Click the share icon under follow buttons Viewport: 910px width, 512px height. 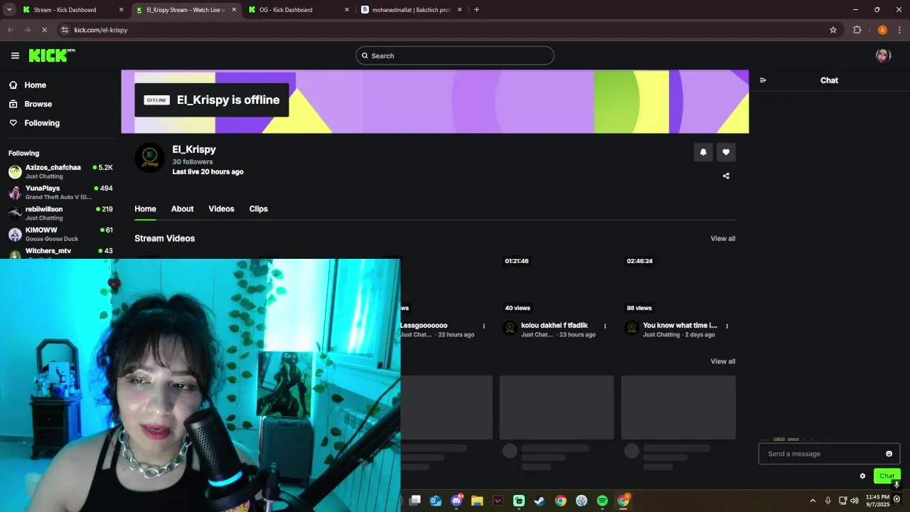[726, 176]
